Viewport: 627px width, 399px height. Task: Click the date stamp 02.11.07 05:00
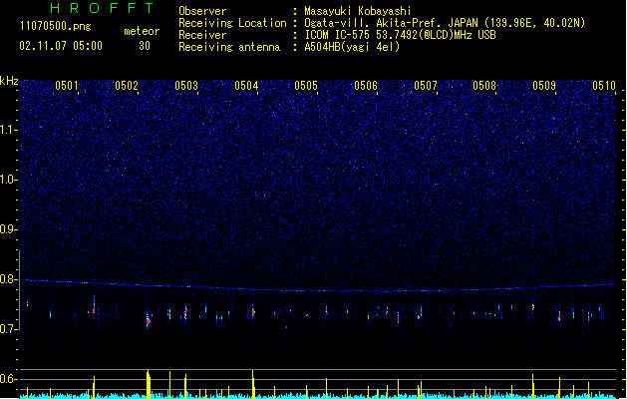[x=61, y=46]
